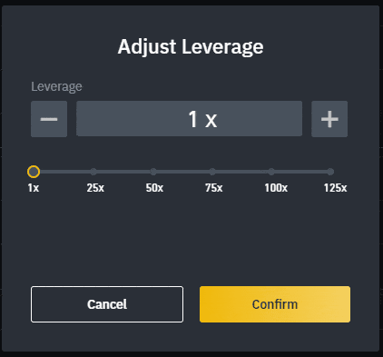Choose the 125x dot at slider end
The height and width of the screenshot is (357, 383).
click(x=330, y=172)
